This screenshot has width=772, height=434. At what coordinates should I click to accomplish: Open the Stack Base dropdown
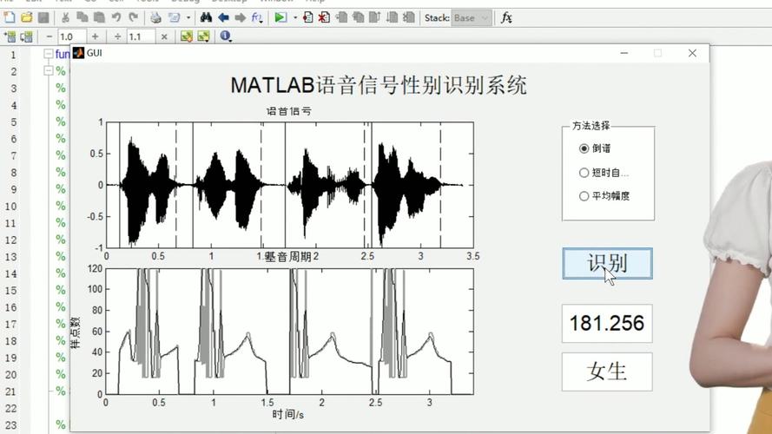472,17
